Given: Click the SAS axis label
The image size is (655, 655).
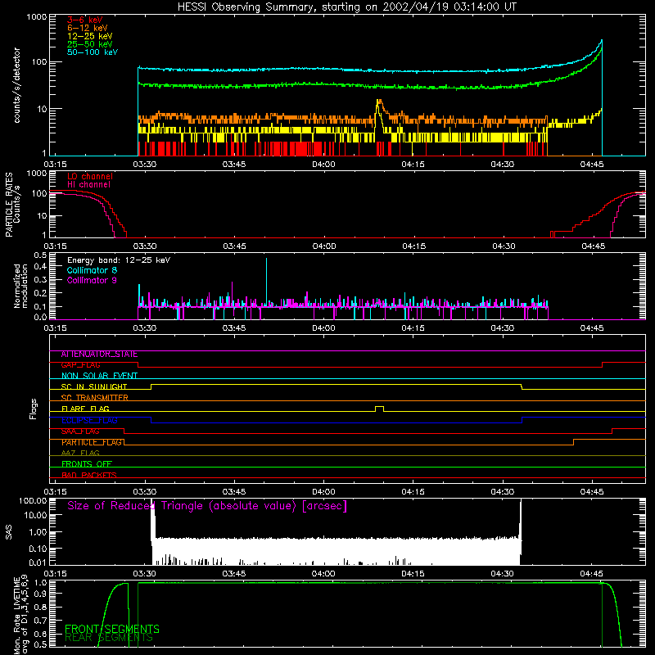Looking at the screenshot, I should coord(9,532).
